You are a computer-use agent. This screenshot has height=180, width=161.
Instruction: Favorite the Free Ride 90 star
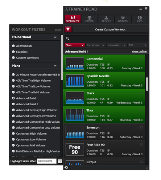click(x=141, y=144)
